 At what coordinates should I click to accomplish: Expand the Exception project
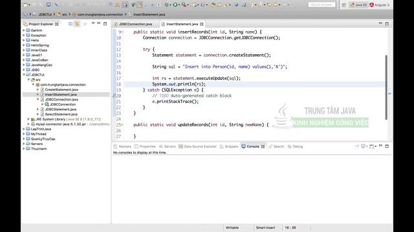click(24, 35)
